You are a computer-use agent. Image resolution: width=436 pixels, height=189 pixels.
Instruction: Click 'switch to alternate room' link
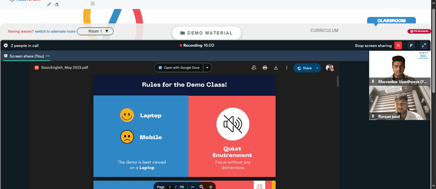(x=55, y=31)
